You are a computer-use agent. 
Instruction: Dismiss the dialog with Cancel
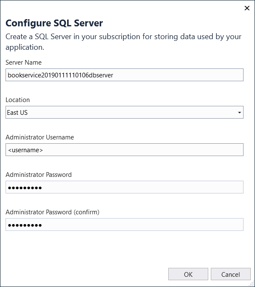231,274
